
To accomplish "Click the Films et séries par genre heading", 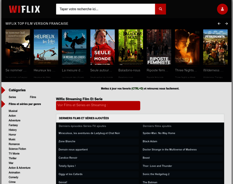I will coord(25,104).
